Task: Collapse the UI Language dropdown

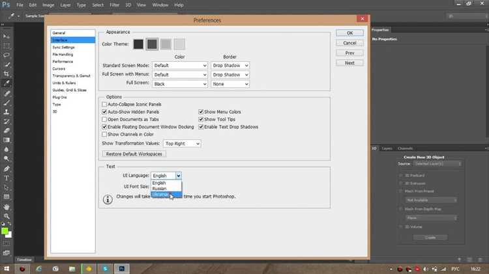Action: pos(179,176)
